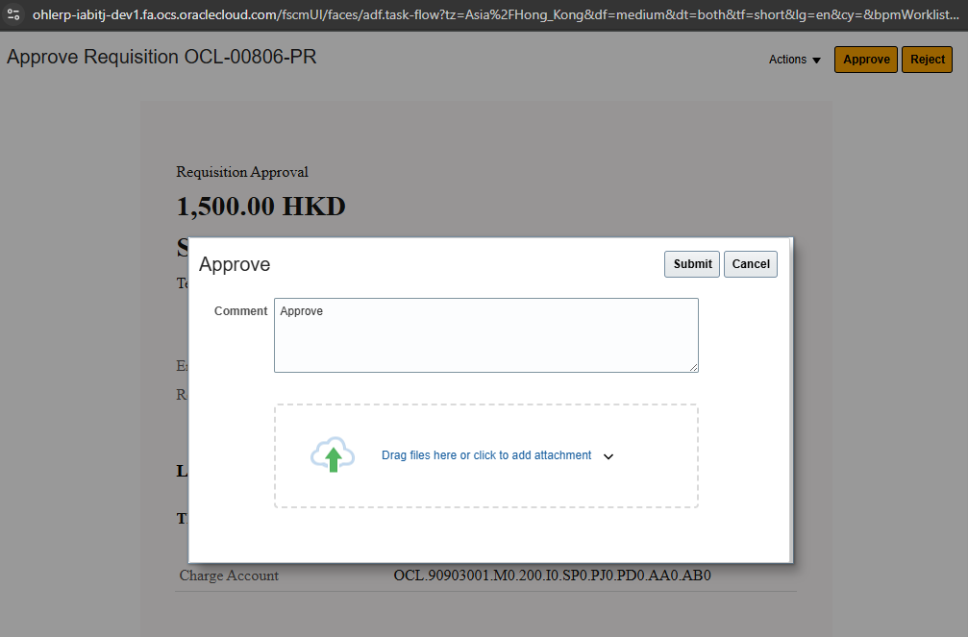The width and height of the screenshot is (968, 637).
Task: Click the green cloud upload icon
Action: tap(332, 453)
